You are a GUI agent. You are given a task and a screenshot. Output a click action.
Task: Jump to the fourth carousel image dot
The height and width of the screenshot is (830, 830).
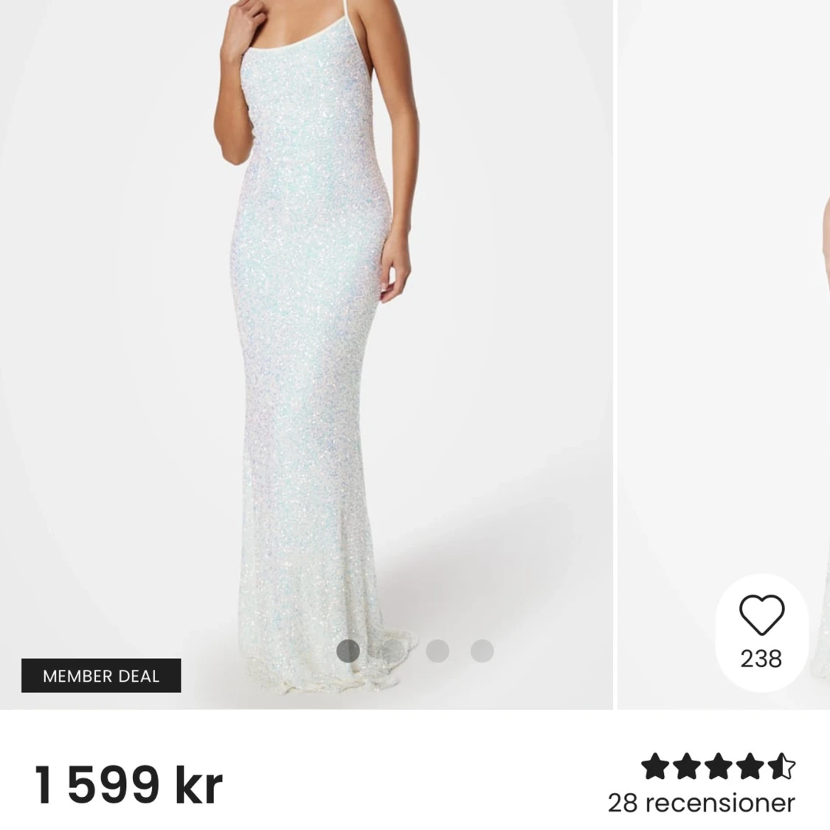[x=482, y=651]
